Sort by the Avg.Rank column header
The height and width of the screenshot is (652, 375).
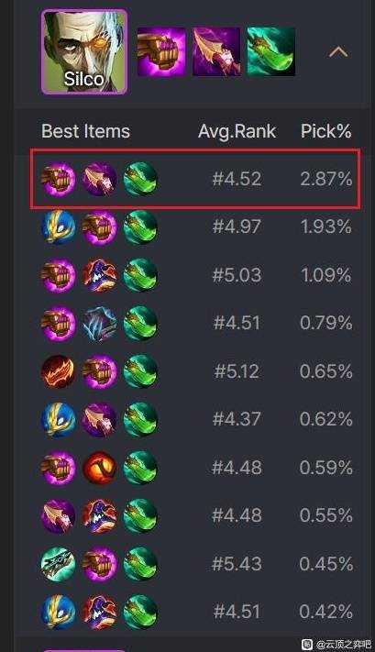(x=237, y=131)
